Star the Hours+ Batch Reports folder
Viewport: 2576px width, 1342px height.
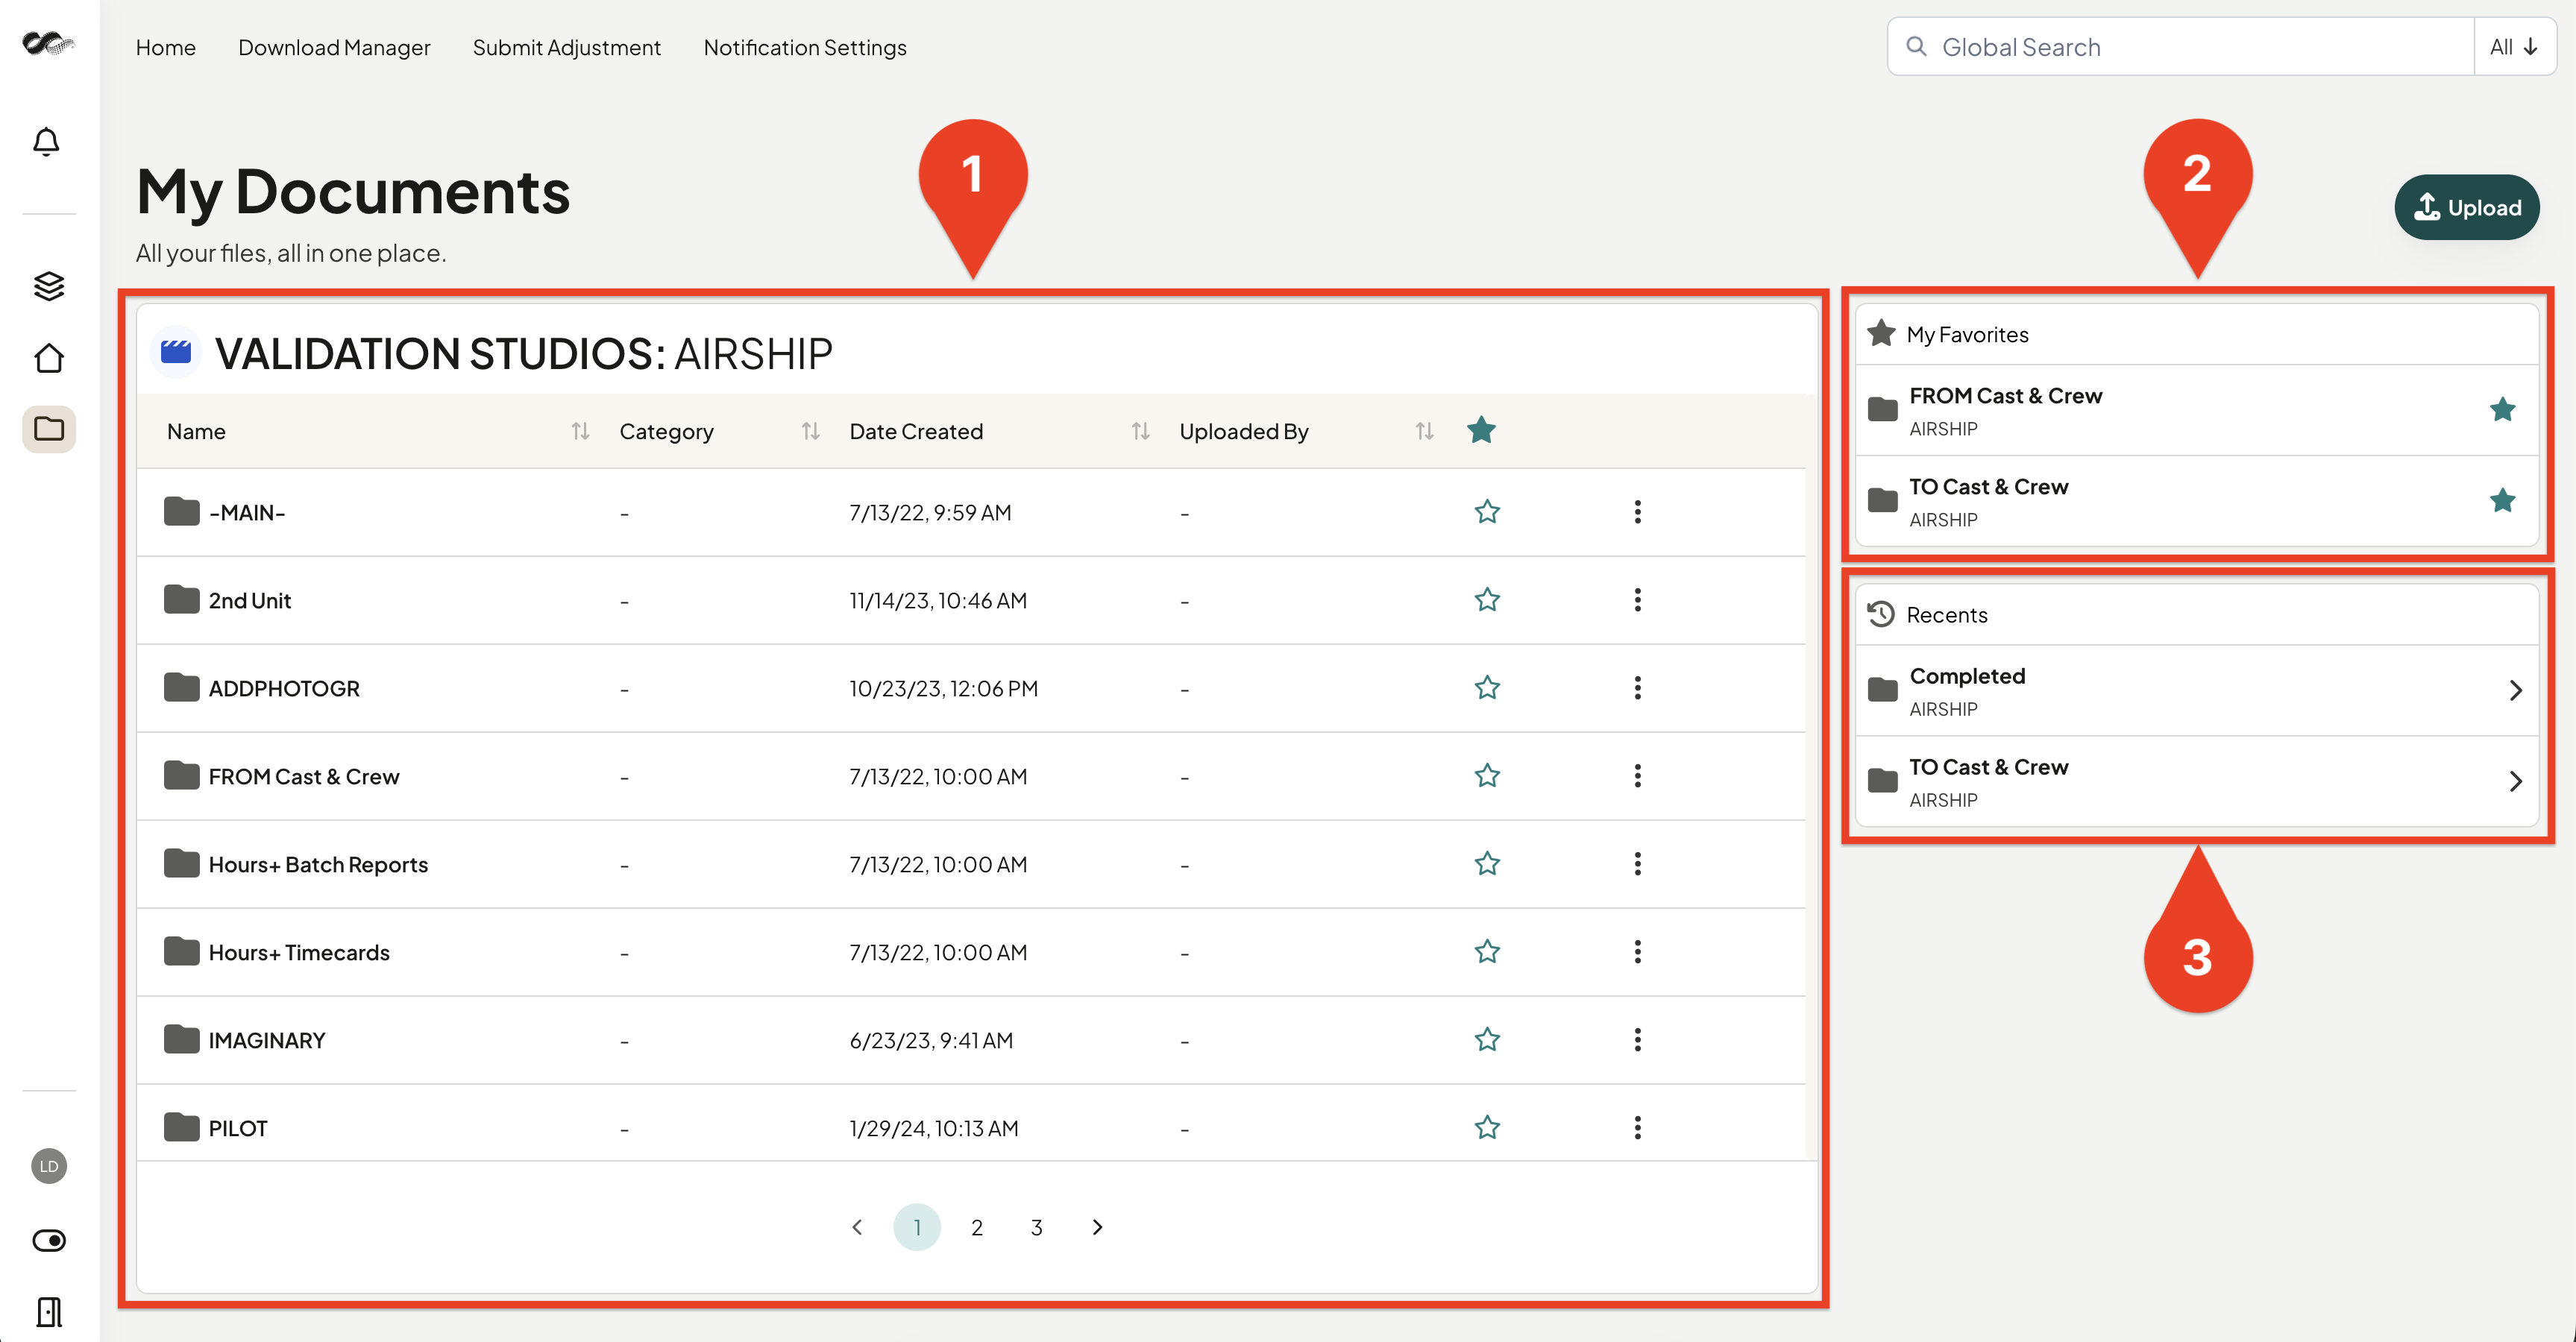coord(1487,864)
